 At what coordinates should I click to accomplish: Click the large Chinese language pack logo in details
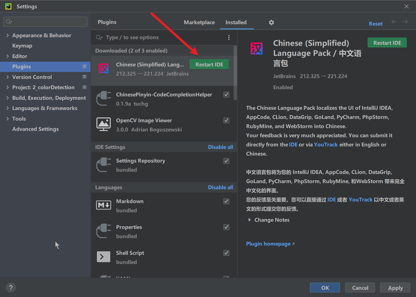click(x=256, y=49)
